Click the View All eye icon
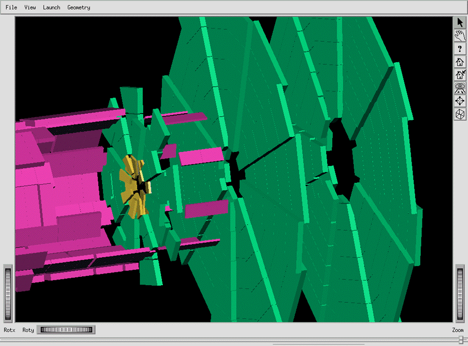The height and width of the screenshot is (346, 468). click(x=460, y=88)
